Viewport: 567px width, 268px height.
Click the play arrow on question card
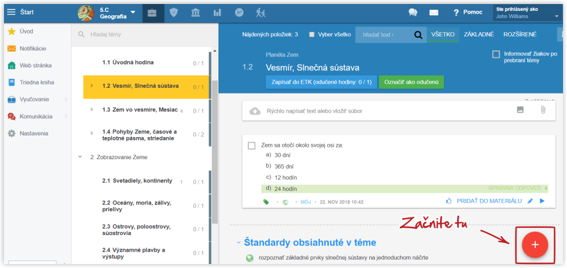click(542, 201)
